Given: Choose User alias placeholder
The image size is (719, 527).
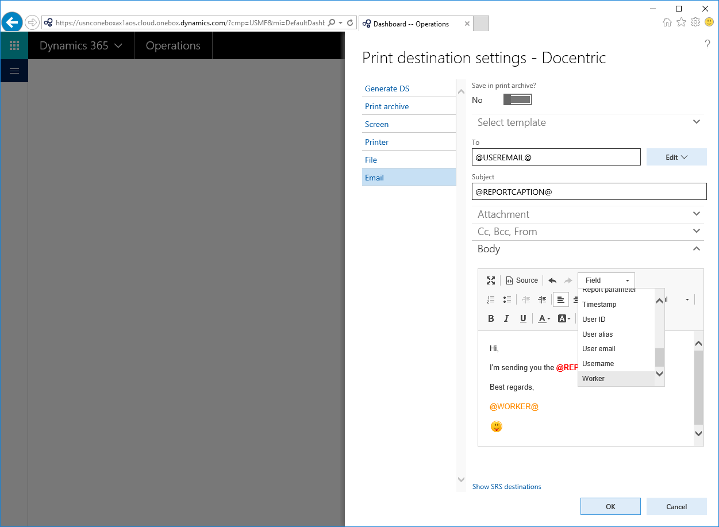Looking at the screenshot, I should (616, 334).
